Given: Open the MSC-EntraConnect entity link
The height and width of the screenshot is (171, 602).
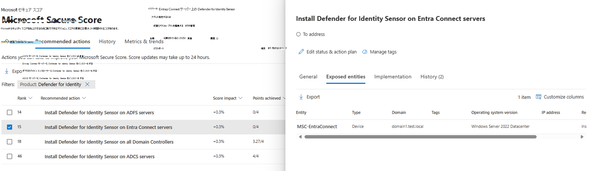Looking at the screenshot, I should 317,126.
